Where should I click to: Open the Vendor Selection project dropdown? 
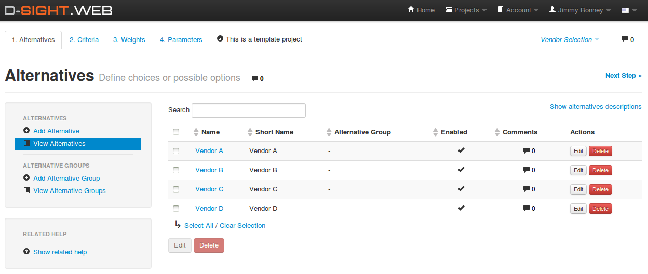click(569, 40)
